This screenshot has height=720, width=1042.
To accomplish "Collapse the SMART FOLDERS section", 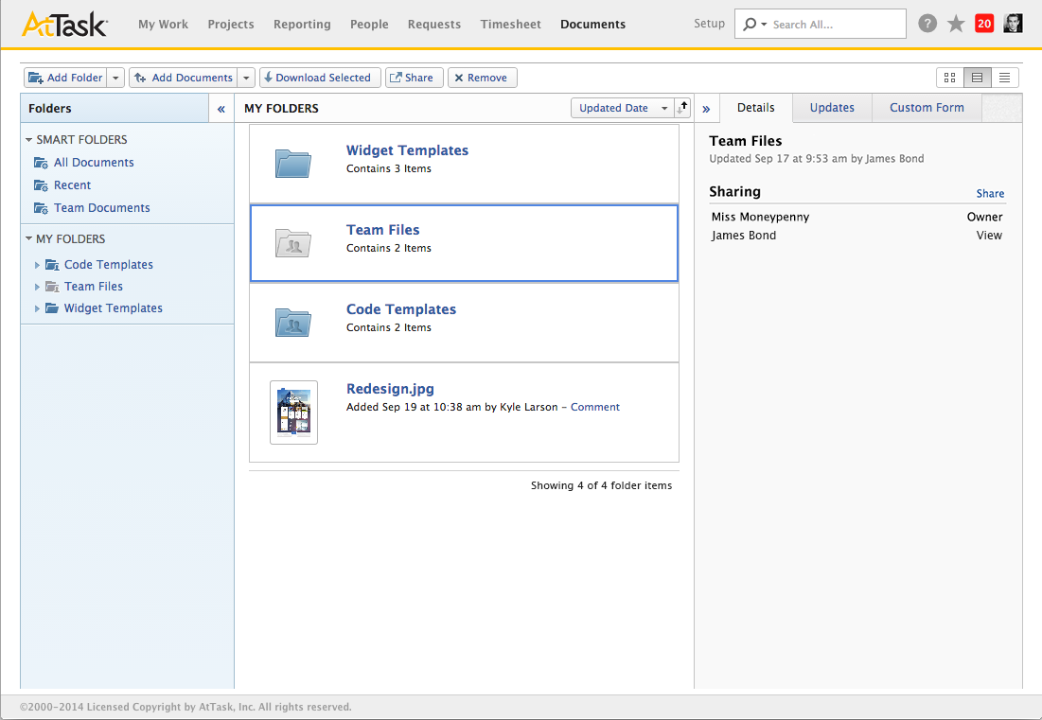I will [x=28, y=139].
